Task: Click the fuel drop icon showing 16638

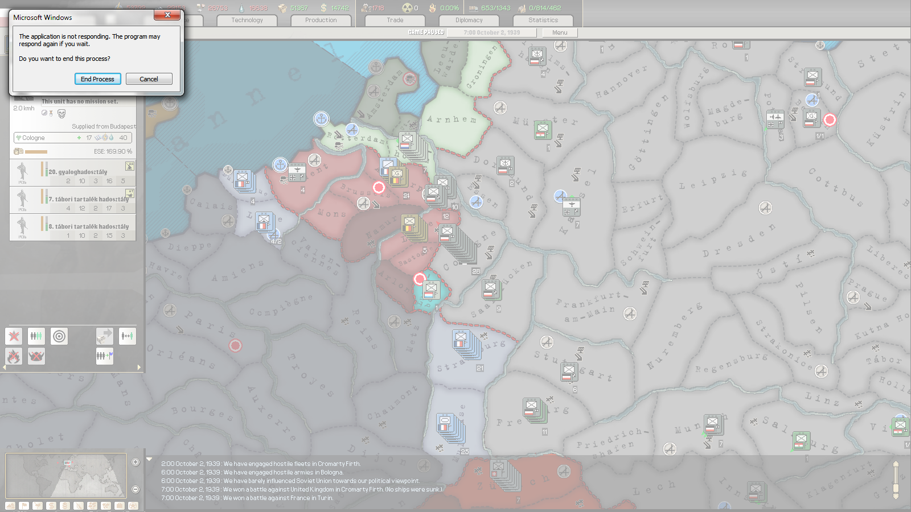Action: point(241,8)
